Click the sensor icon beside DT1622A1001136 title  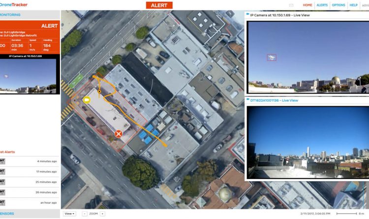(x=247, y=99)
